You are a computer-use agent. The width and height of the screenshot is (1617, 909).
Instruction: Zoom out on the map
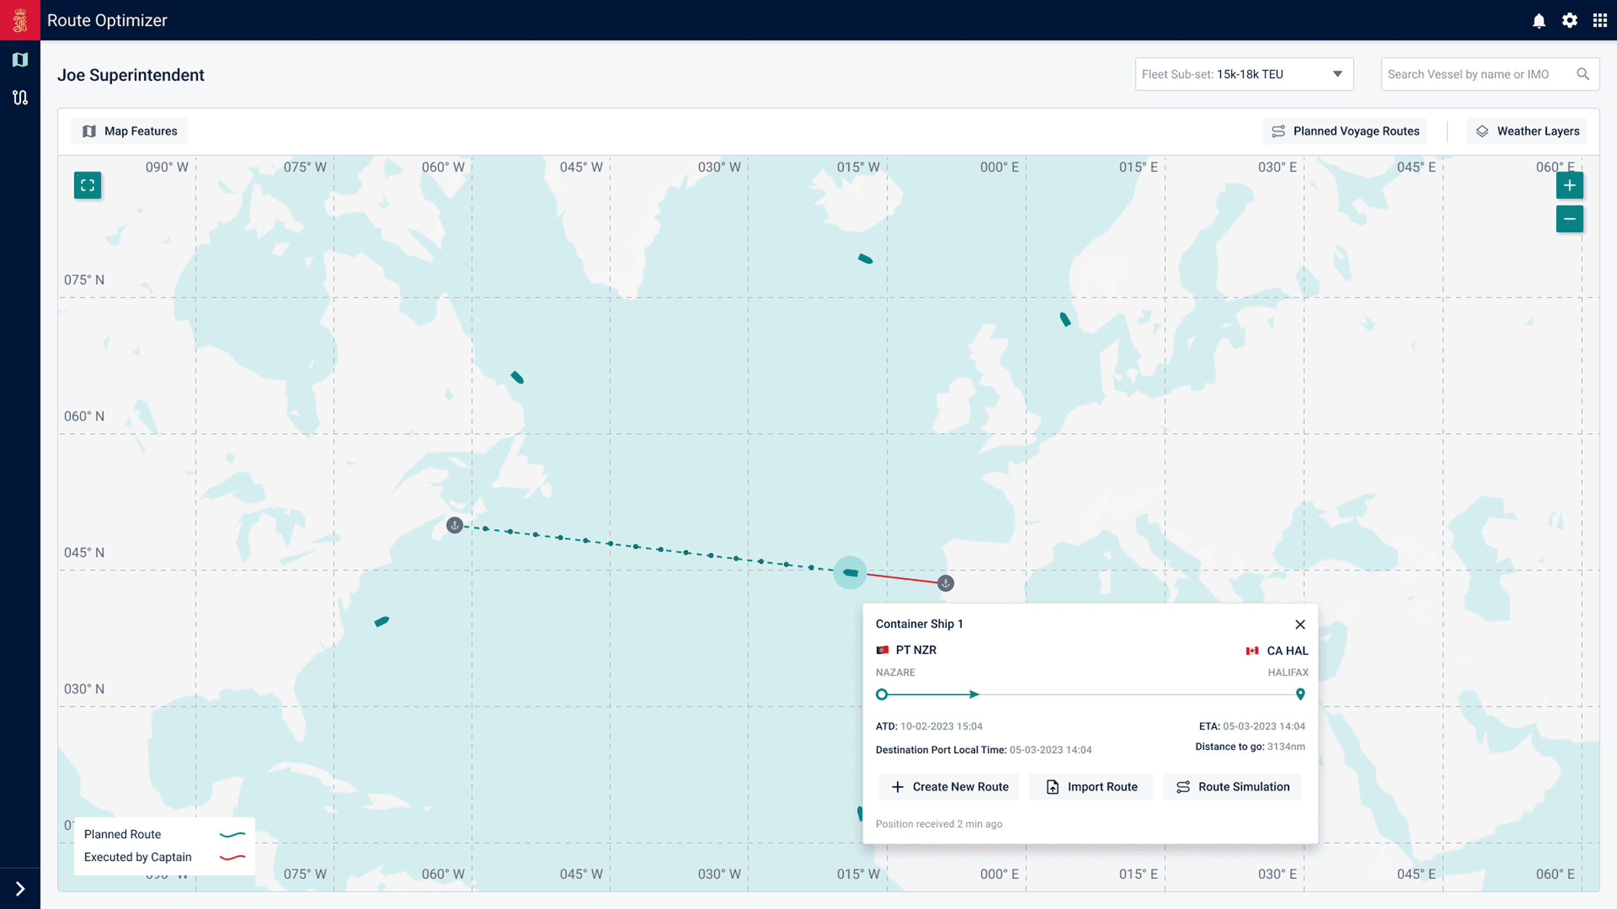(x=1569, y=219)
